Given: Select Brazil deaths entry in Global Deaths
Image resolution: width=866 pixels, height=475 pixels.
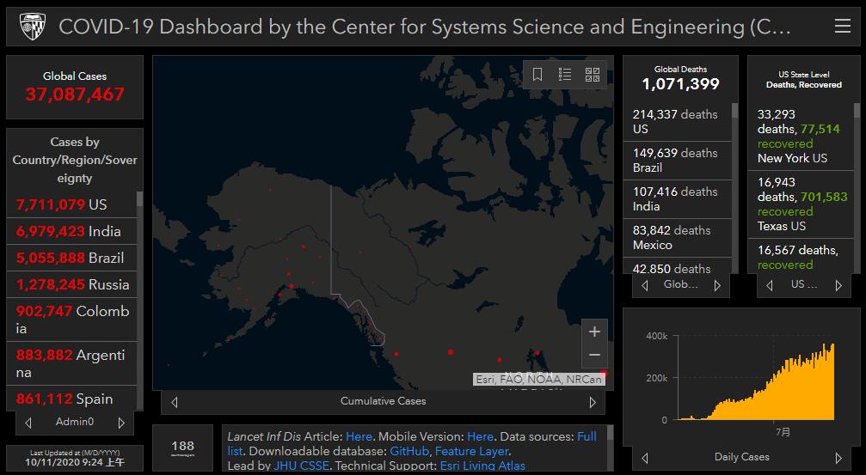Looking at the screenshot, I should [675, 160].
